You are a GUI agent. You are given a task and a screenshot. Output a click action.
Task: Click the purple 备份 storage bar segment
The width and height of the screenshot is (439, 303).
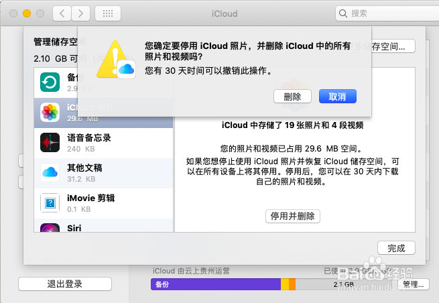pos(216,284)
